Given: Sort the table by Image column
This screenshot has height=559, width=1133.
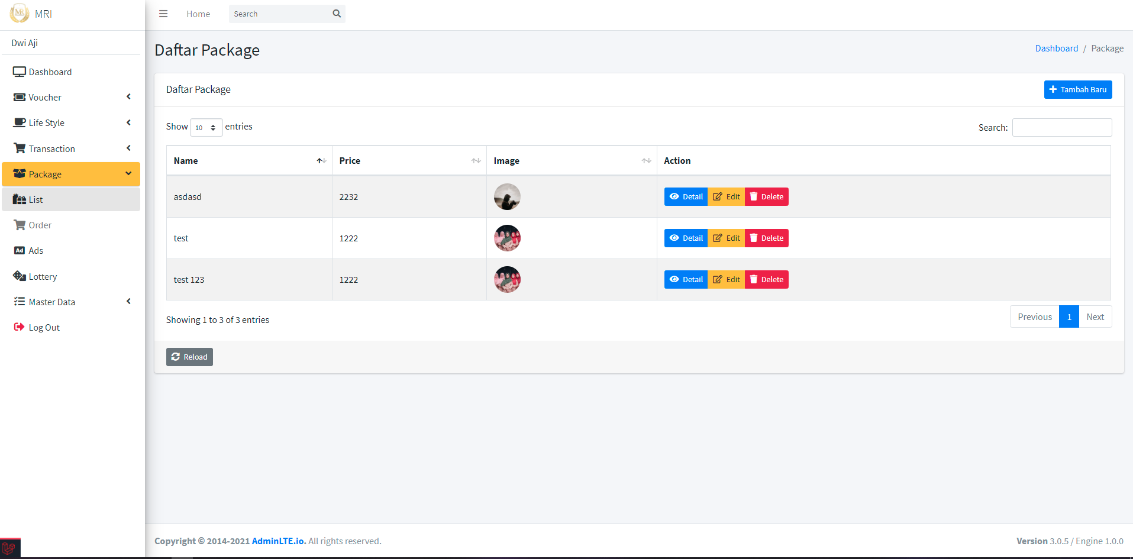Looking at the screenshot, I should (572, 161).
